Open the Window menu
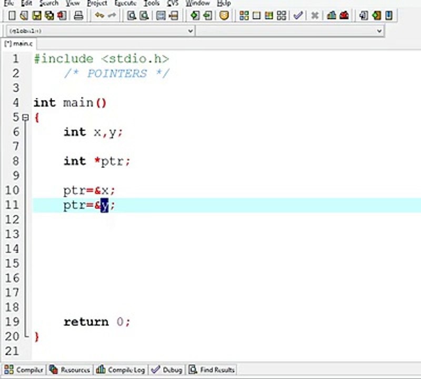421x379 pixels. pos(198,3)
